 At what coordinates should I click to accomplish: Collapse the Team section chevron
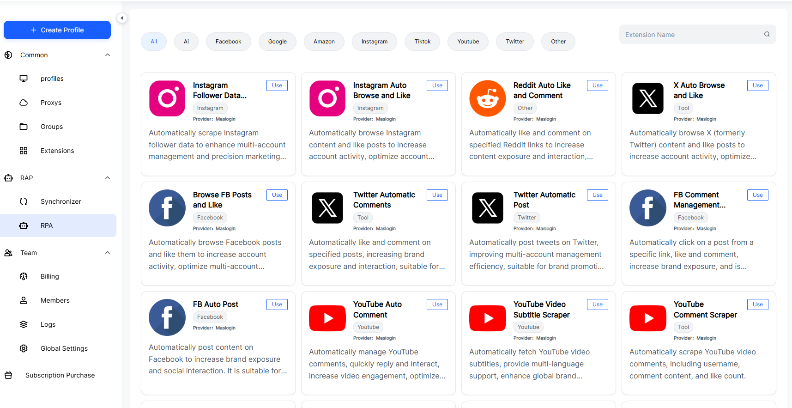108,253
